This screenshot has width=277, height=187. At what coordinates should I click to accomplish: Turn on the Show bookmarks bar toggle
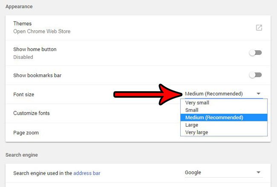(x=255, y=75)
